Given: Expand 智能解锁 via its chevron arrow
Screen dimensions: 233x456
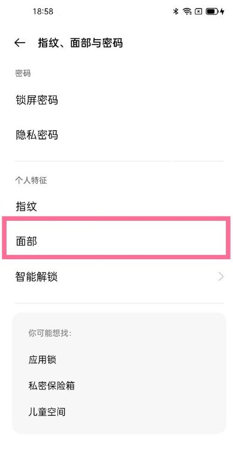Looking at the screenshot, I should click(x=221, y=277).
